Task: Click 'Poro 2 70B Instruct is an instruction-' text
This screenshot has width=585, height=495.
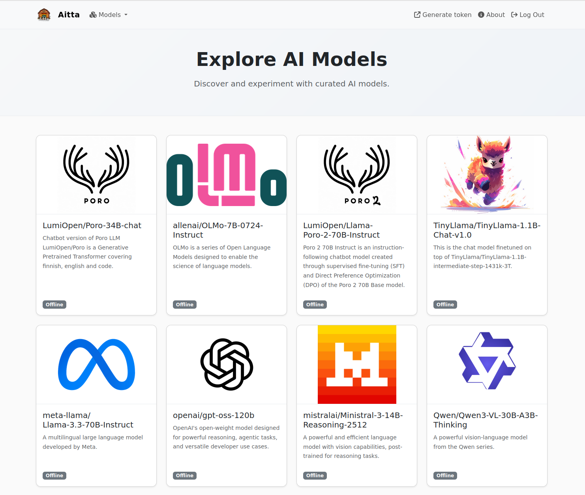Action: coord(354,247)
